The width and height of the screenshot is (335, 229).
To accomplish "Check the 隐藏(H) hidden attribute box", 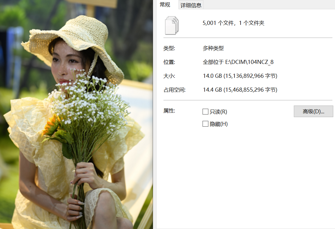I will [x=205, y=124].
